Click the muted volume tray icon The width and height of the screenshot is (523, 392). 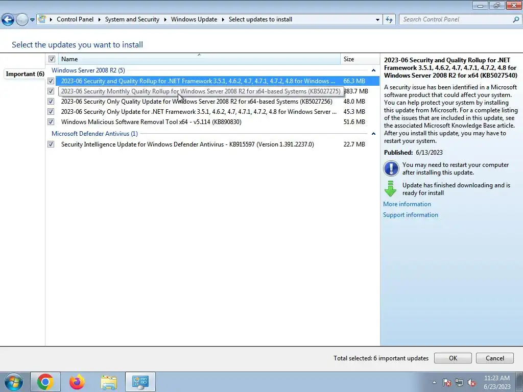(x=471, y=382)
